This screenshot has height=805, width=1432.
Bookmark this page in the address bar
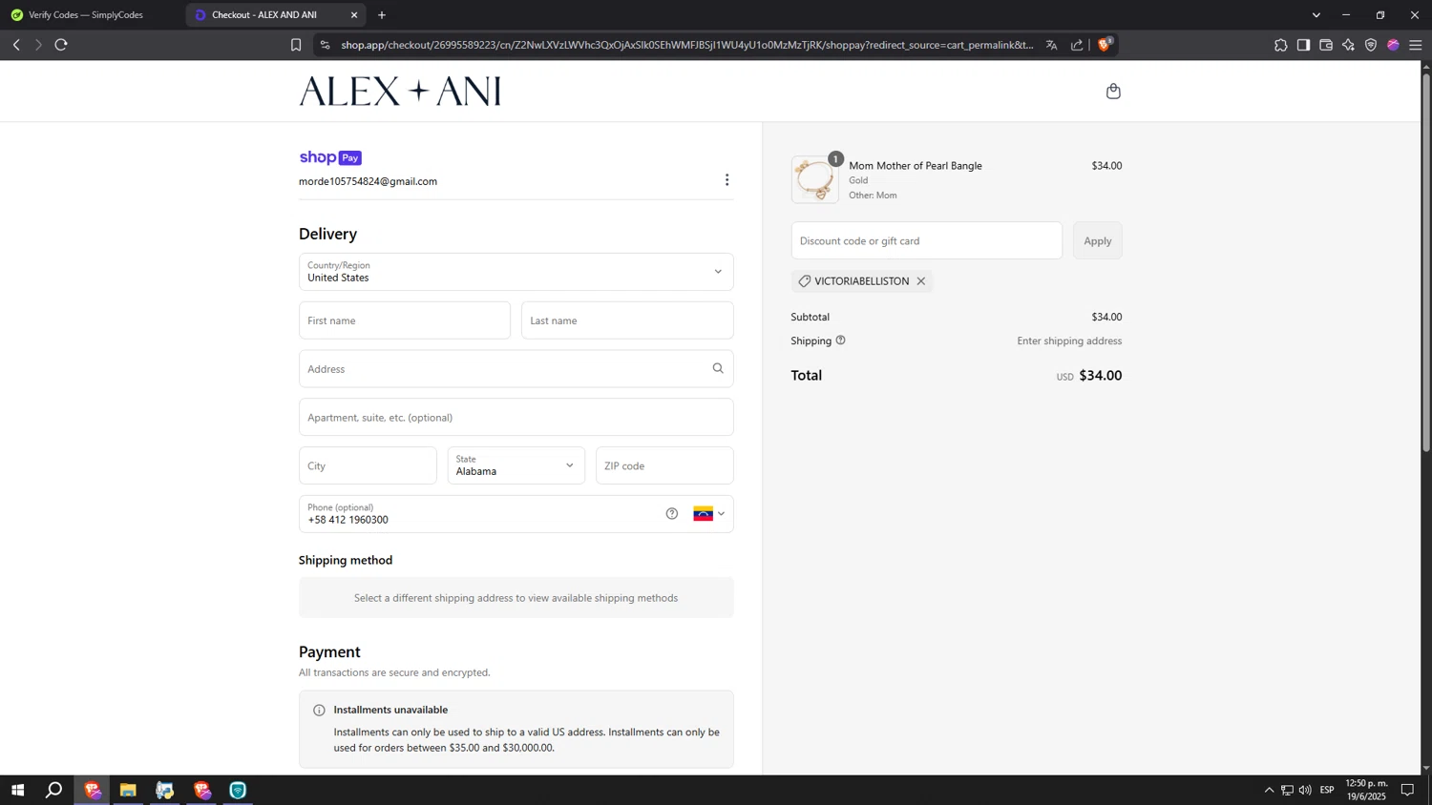pos(296,45)
